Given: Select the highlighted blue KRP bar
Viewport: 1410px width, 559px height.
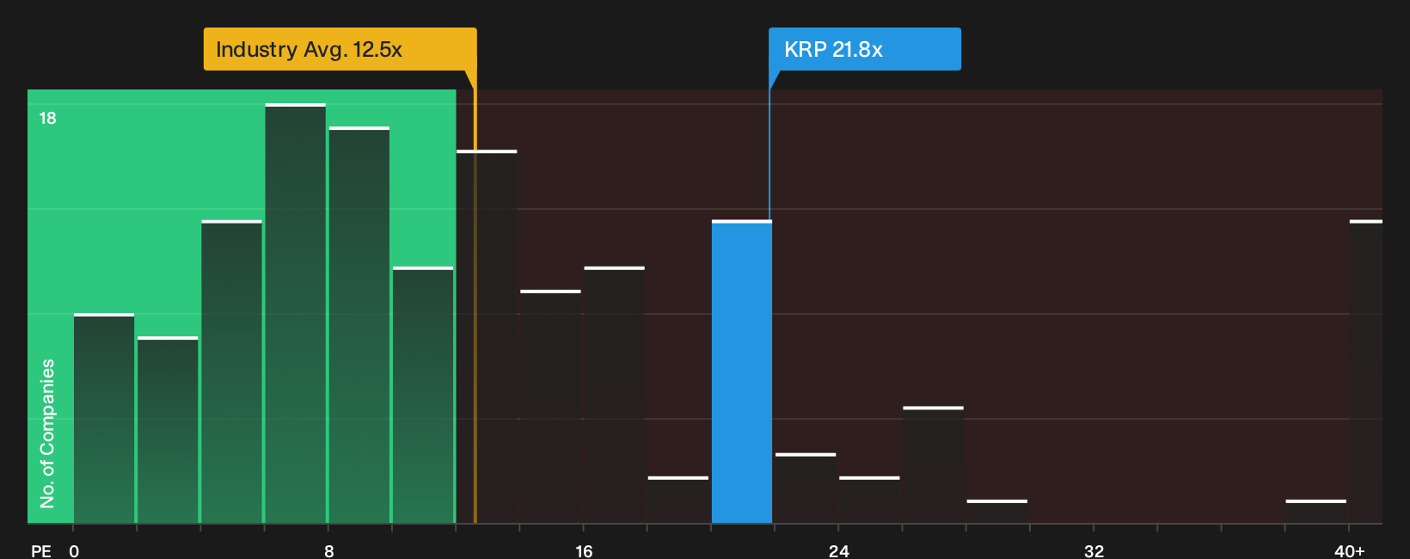Looking at the screenshot, I should click(x=742, y=372).
